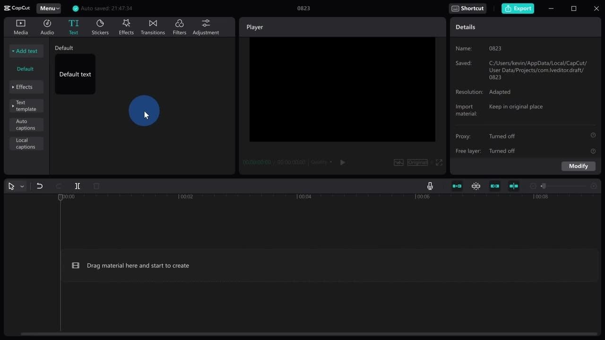Click the 'Adapted' resolution value

[x=500, y=92]
